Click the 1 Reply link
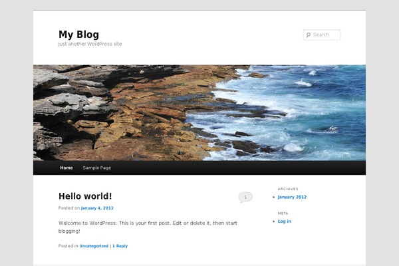Screen dimensions: 399x266 pos(120,246)
